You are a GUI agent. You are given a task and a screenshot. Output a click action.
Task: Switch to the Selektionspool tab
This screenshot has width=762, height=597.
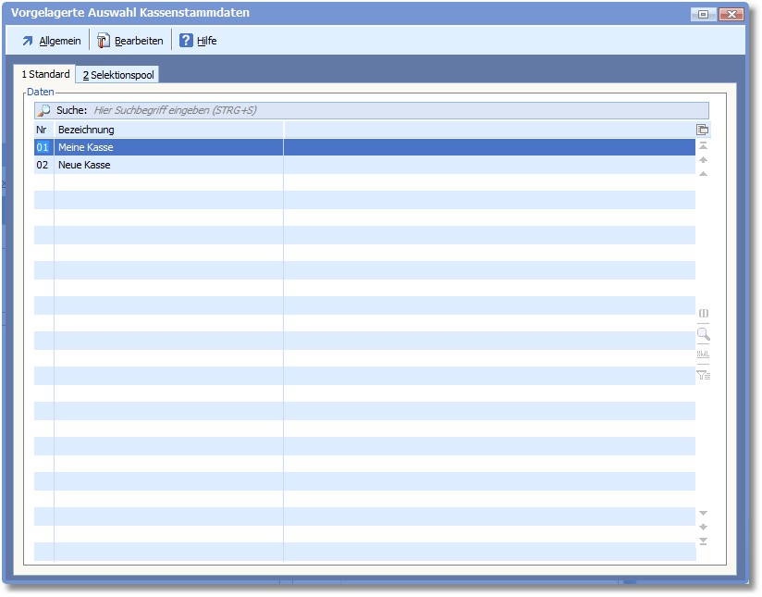(x=118, y=75)
